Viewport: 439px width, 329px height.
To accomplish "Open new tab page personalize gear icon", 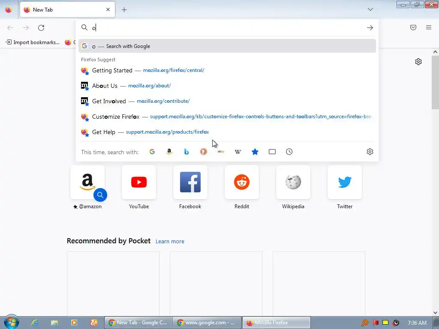I will (x=418, y=62).
